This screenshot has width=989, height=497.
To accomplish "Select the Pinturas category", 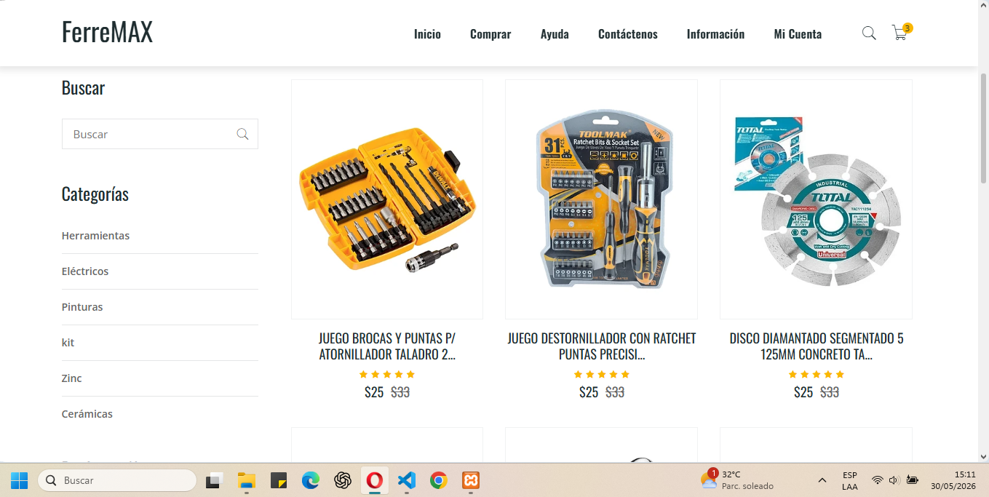I will [82, 307].
